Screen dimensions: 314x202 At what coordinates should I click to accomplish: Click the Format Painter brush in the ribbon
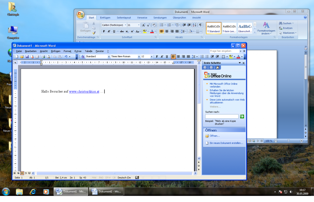(94, 33)
